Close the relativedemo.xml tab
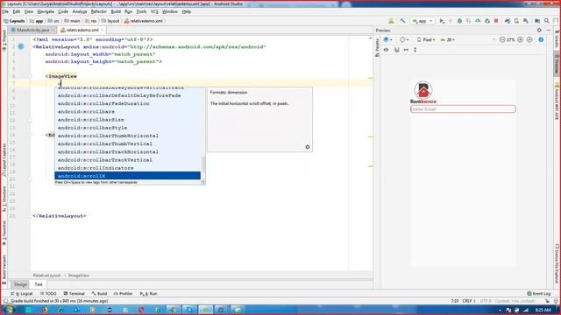This screenshot has height=315, width=561. pyautogui.click(x=102, y=30)
